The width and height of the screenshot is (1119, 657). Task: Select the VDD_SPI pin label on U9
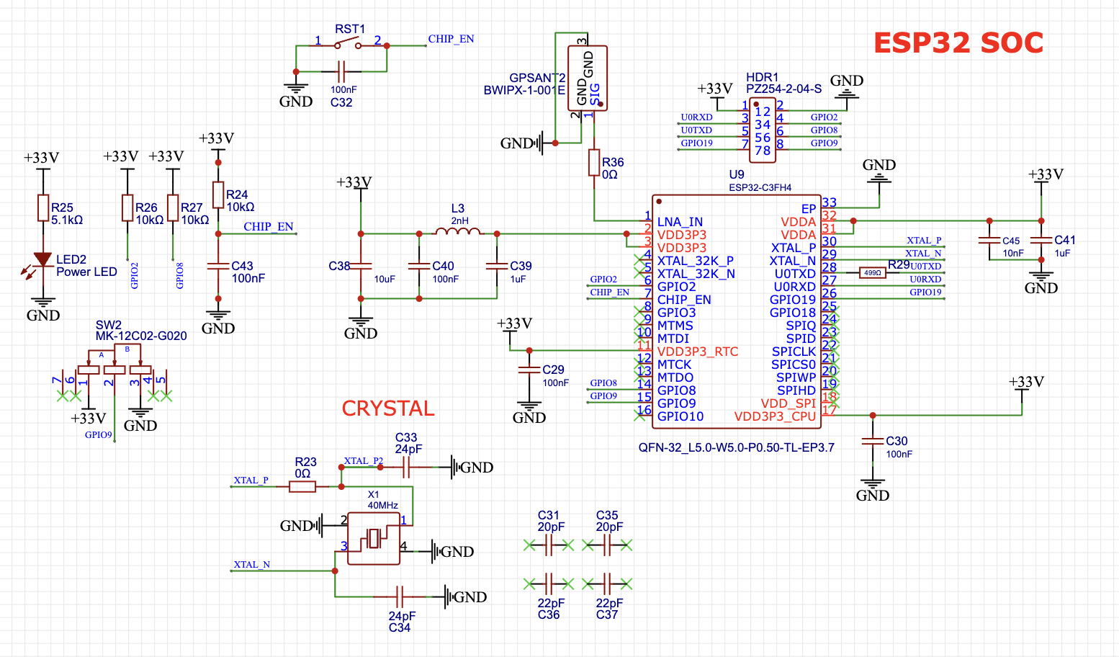pyautogui.click(x=788, y=403)
